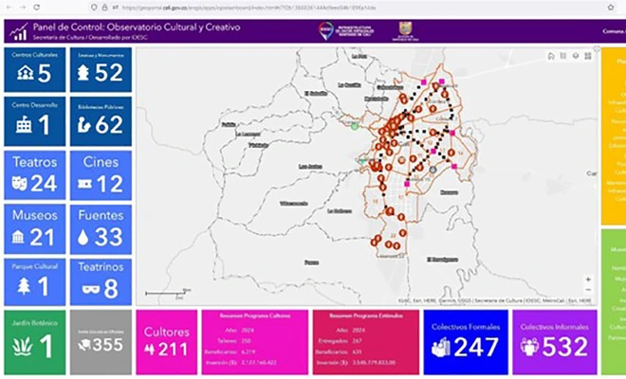Select the Estatuas y Monumentos 52 tile
The width and height of the screenshot is (626, 379).
tap(101, 70)
